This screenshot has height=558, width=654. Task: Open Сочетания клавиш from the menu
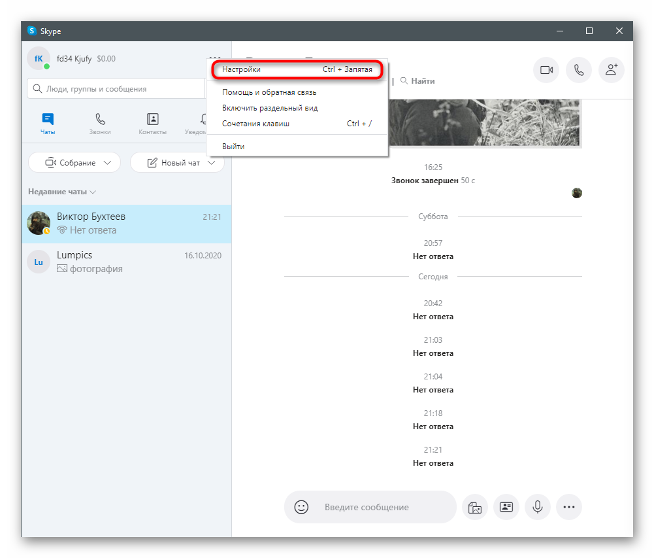(255, 124)
